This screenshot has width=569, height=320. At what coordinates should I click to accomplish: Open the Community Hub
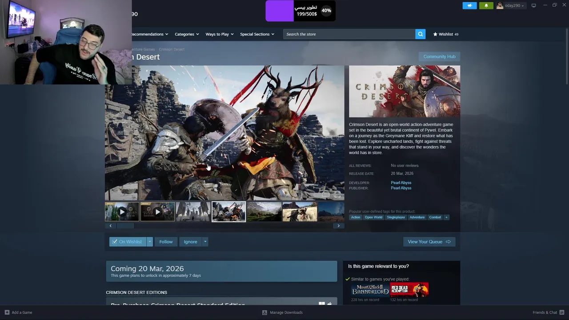click(x=439, y=56)
